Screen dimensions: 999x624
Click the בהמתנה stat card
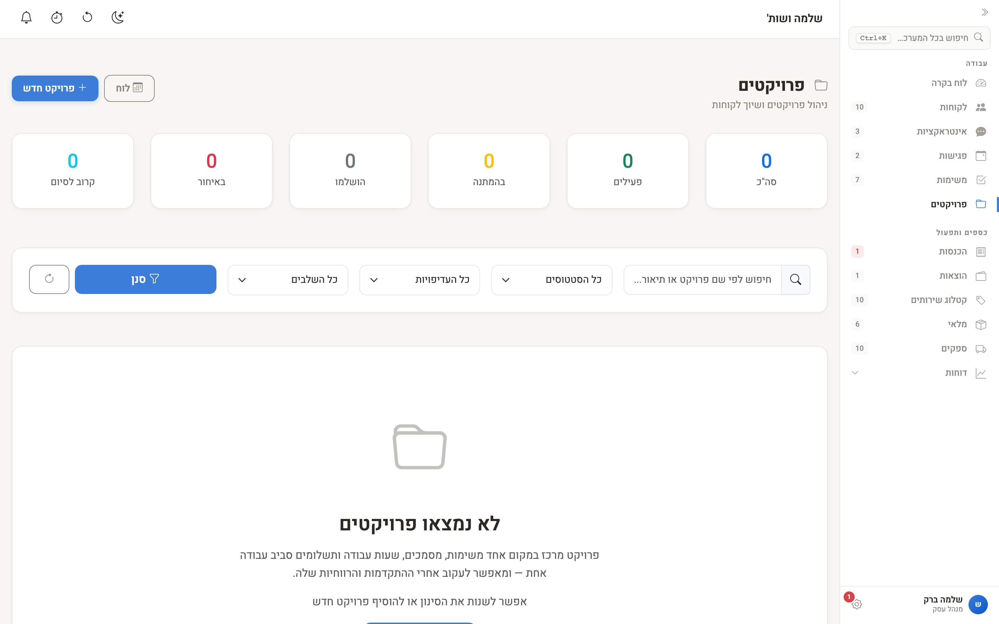(489, 171)
